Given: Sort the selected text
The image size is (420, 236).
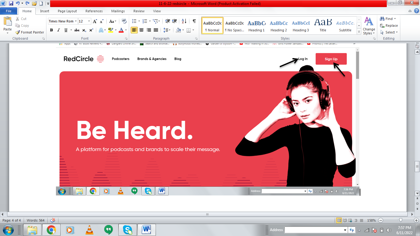Looking at the screenshot, I should [x=184, y=21].
